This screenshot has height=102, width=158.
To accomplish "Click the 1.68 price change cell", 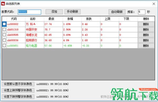I will (x=91, y=40).
